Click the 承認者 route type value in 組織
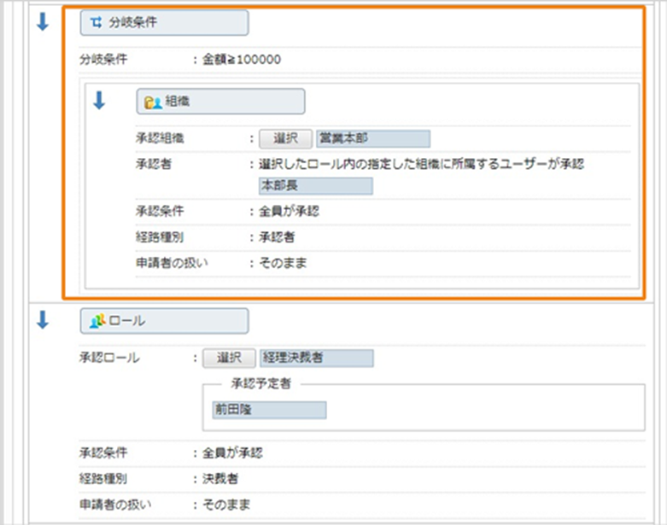Viewport: 667px width, 525px height. click(277, 236)
